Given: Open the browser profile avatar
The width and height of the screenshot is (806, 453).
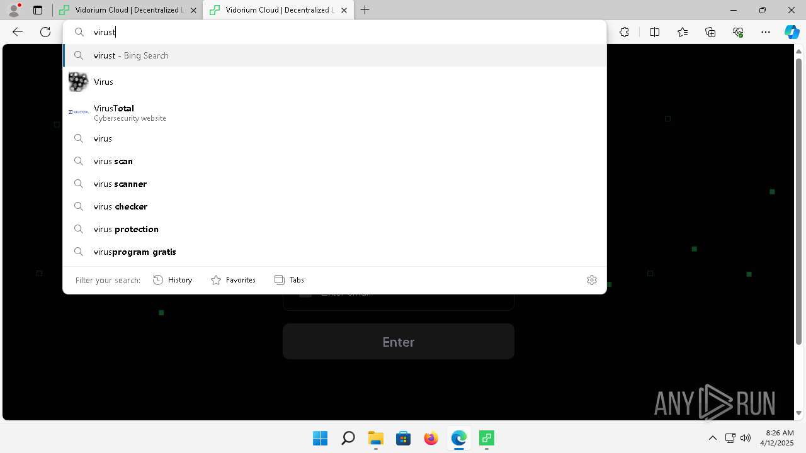Looking at the screenshot, I should (14, 10).
